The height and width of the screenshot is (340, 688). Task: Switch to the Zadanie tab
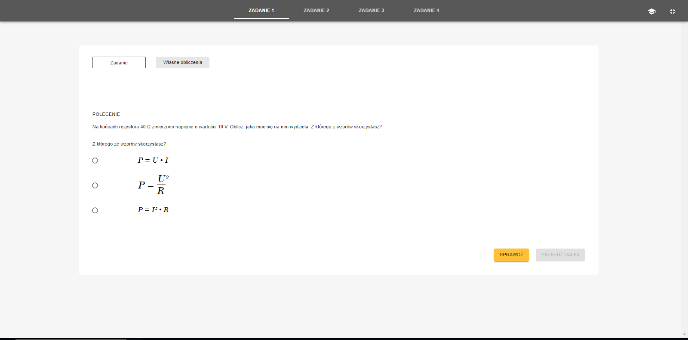tap(119, 63)
